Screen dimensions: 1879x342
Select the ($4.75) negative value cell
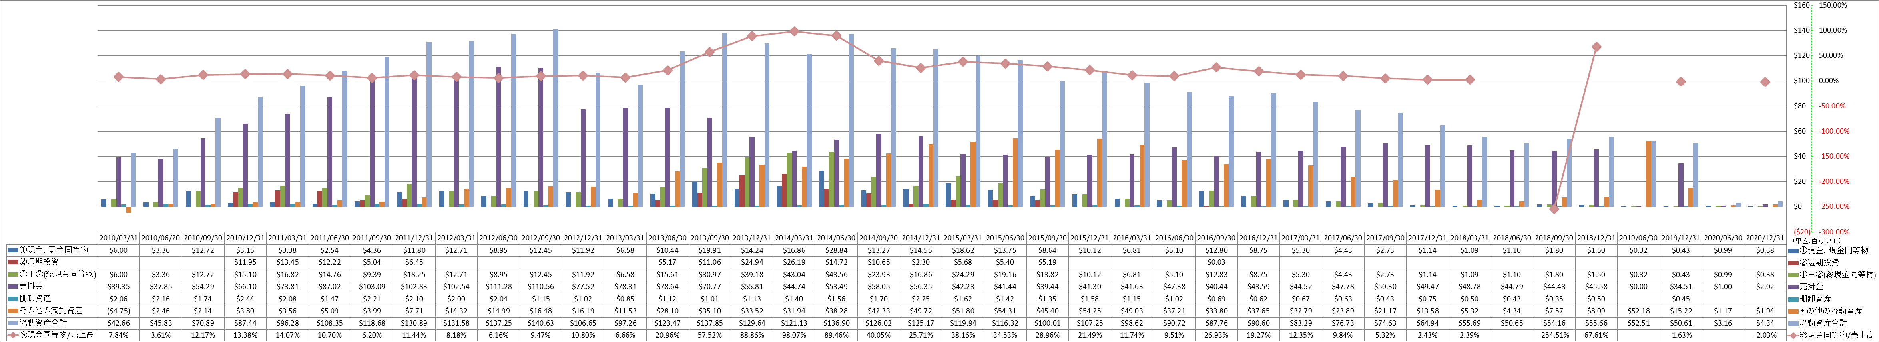coord(119,311)
